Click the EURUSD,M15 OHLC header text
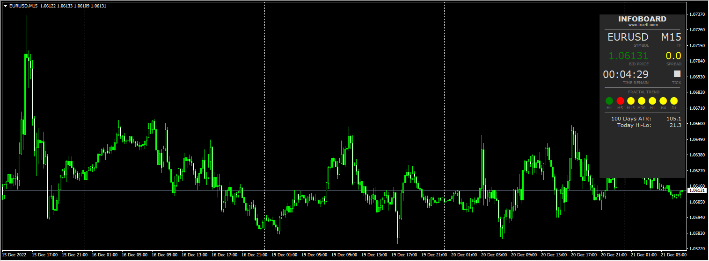 click(58, 6)
